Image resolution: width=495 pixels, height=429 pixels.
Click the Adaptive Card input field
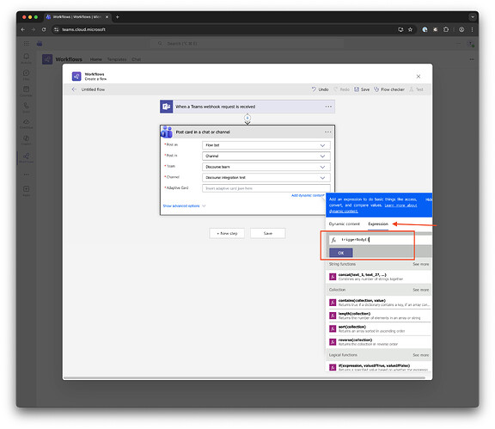pos(266,188)
